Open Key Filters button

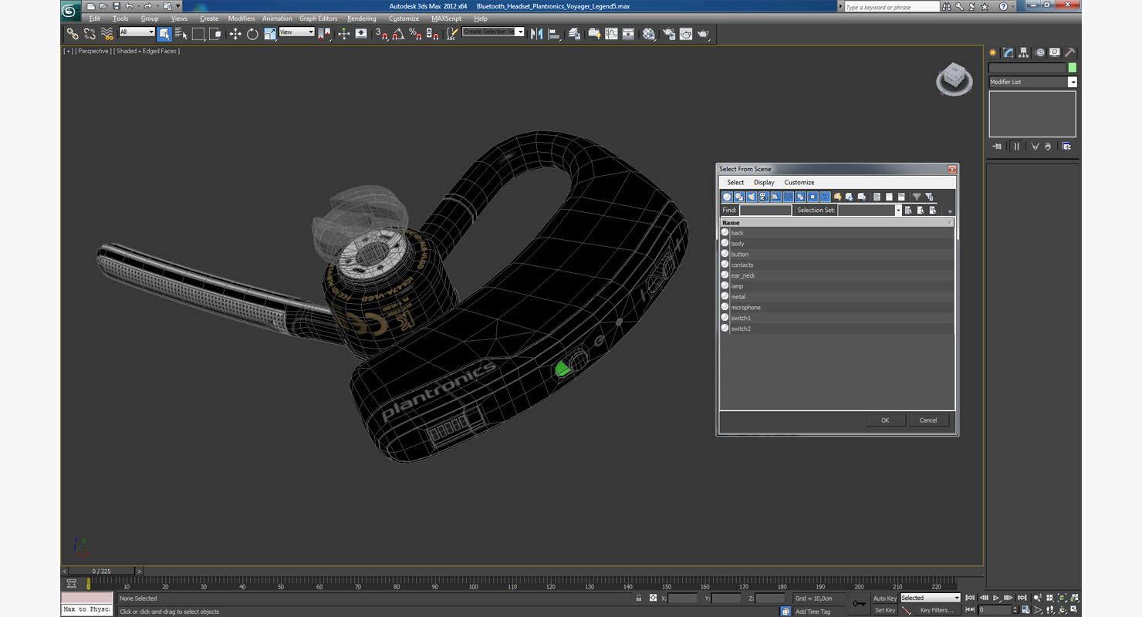click(x=937, y=610)
